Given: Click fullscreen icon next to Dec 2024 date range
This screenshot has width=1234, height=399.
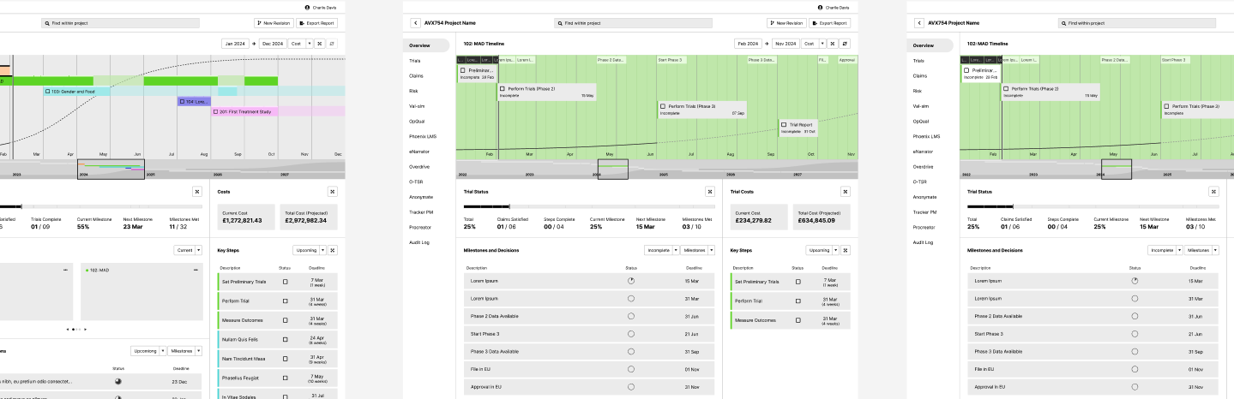Looking at the screenshot, I should click(319, 43).
